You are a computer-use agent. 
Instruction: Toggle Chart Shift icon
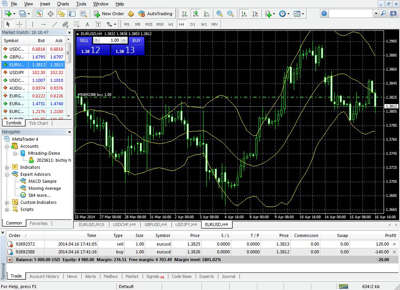255,14
